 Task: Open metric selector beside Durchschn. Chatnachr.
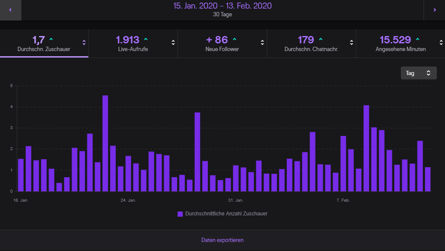352,42
